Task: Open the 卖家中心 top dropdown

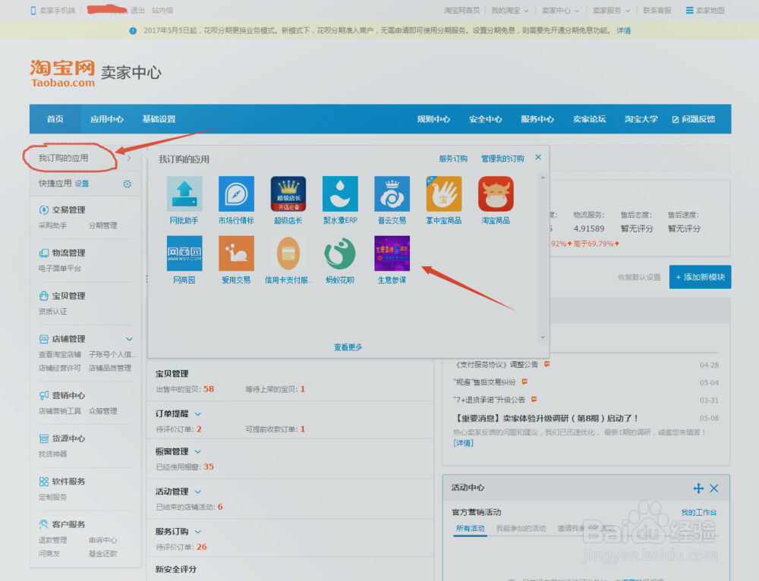Action: [561, 11]
